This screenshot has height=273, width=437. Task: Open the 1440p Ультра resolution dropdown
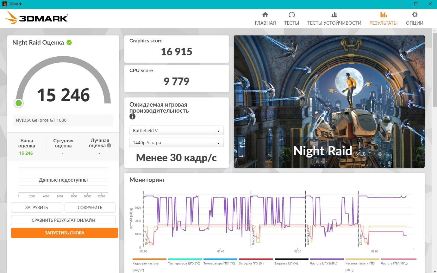(177, 143)
